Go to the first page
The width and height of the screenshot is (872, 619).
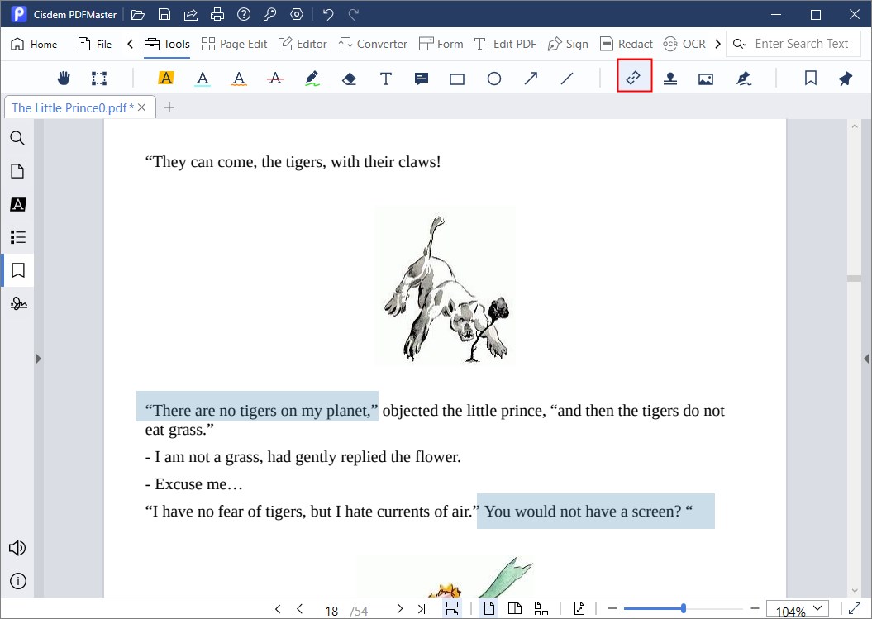click(x=276, y=609)
